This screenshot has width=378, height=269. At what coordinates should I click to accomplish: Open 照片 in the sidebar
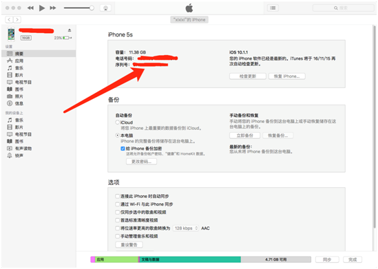click(39, 96)
